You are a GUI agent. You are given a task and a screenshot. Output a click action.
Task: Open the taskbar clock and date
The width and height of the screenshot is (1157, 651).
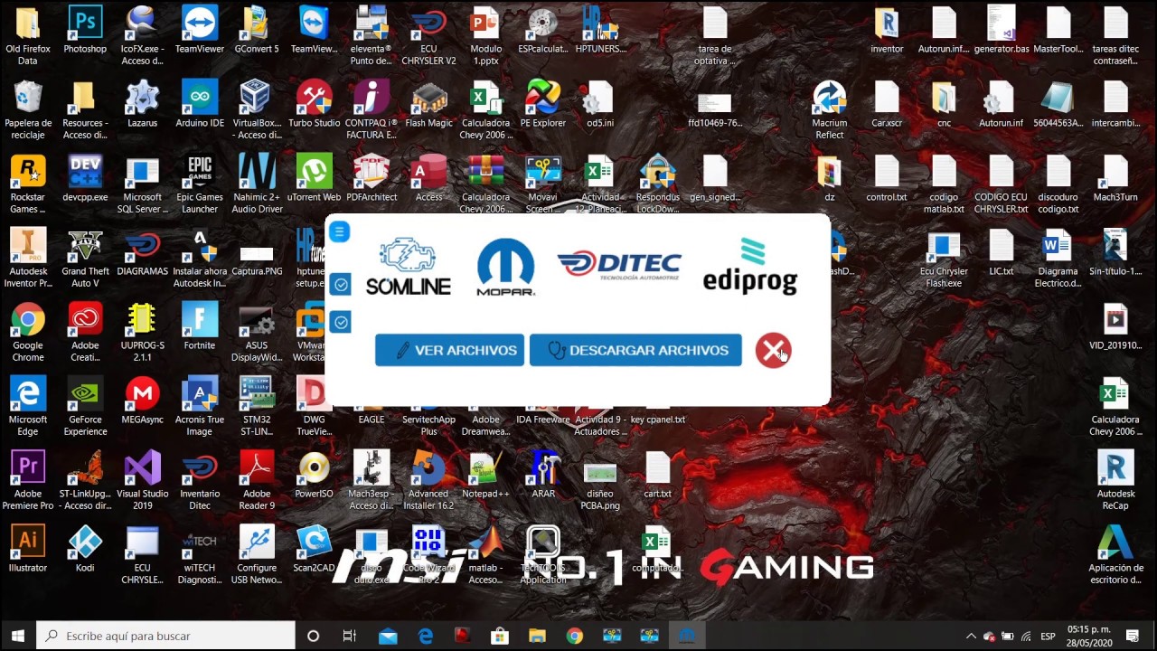[1089, 636]
